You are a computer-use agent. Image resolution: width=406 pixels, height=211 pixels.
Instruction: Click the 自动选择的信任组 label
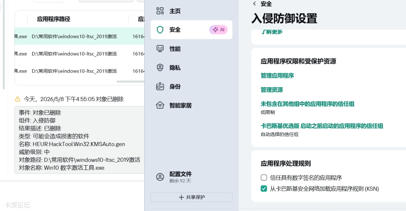(279, 134)
